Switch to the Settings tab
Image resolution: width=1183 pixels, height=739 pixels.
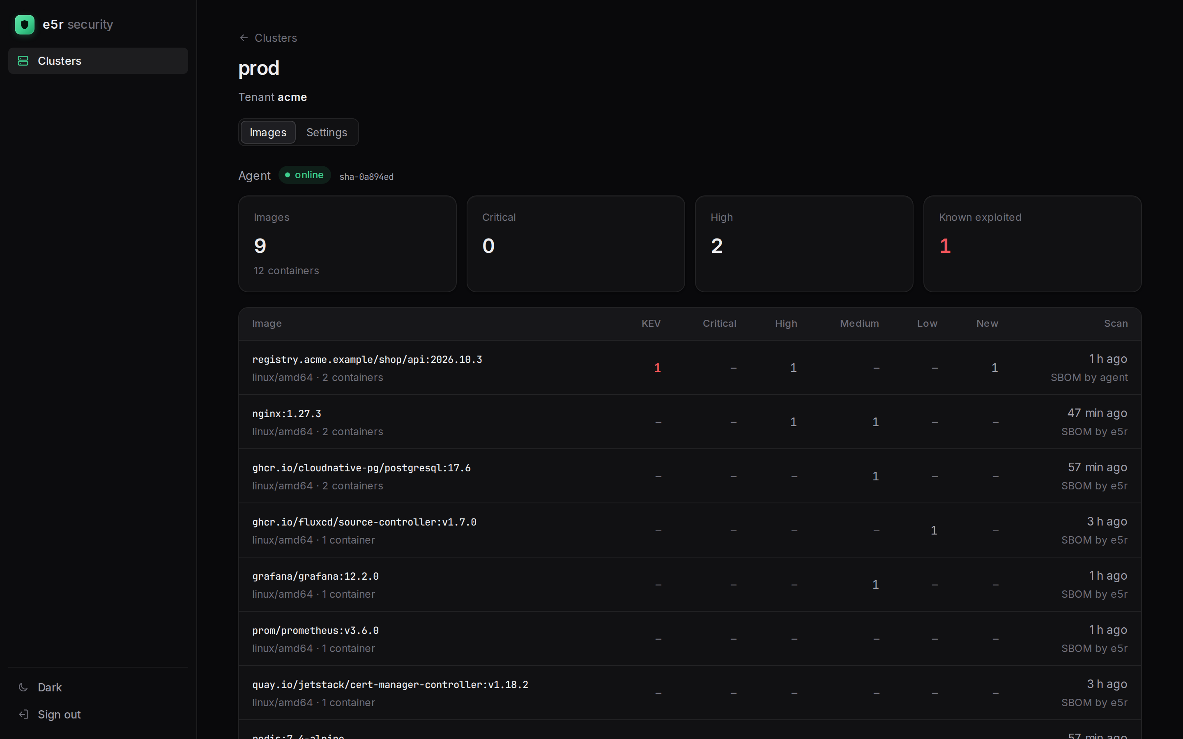(x=327, y=133)
